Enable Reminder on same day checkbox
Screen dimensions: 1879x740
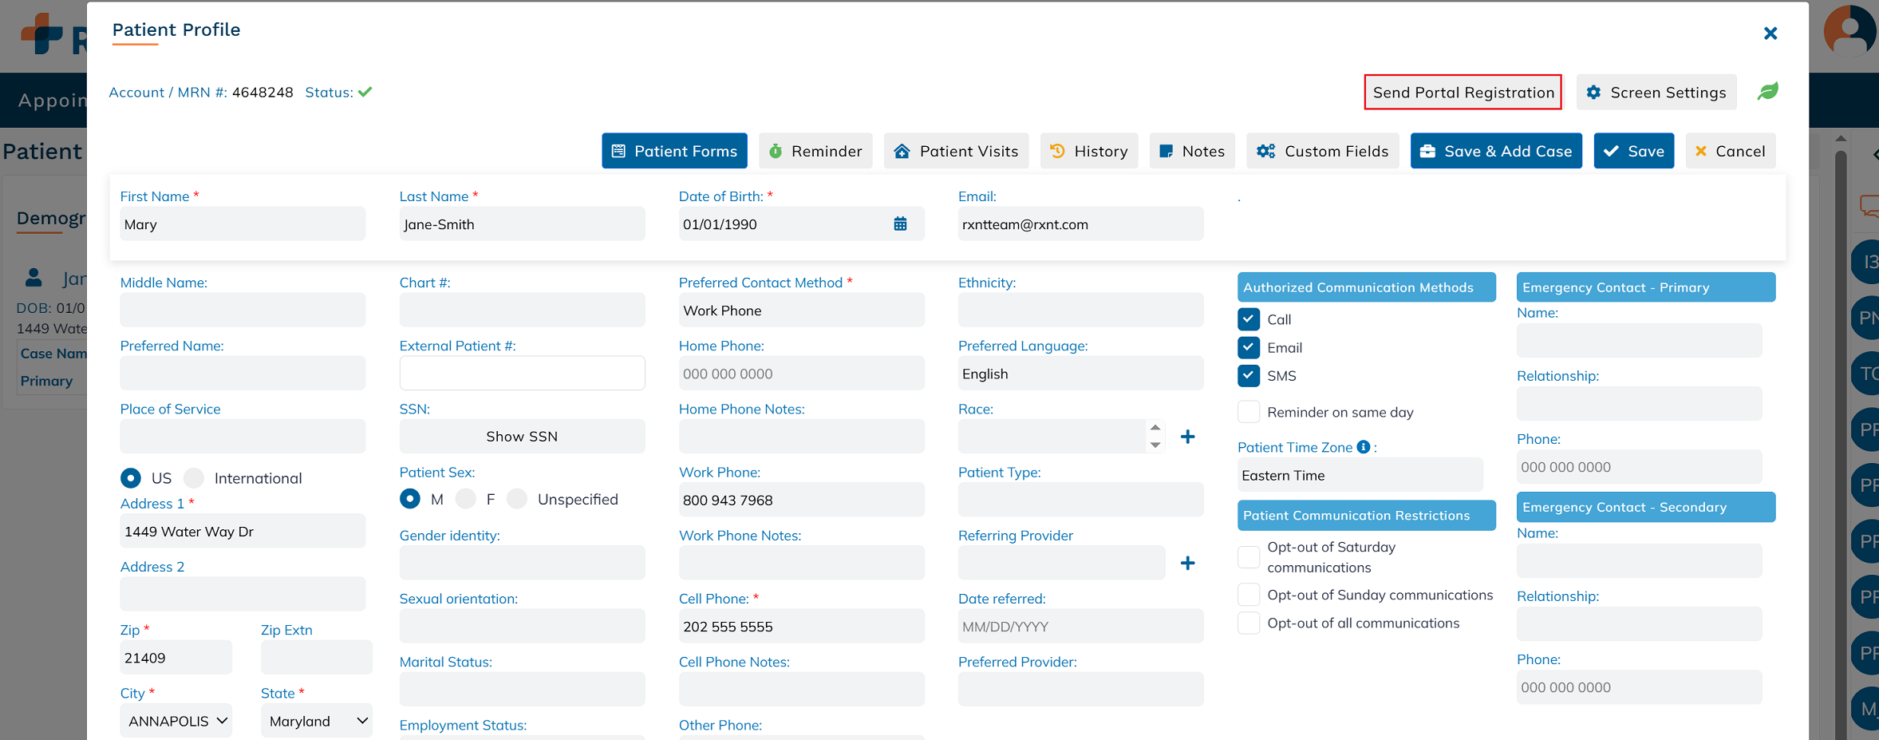(x=1249, y=412)
